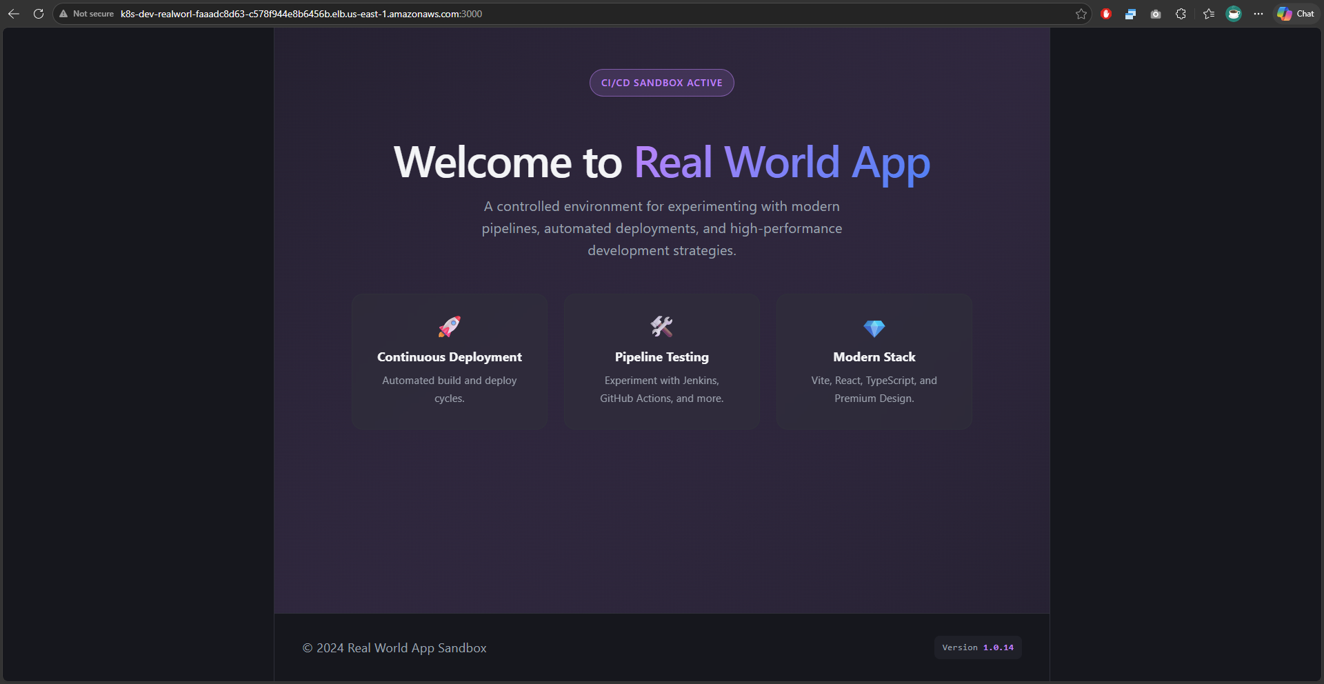Screen dimensions: 1324x684
Task: Click the Version 1.0.14 badge
Action: coord(978,647)
